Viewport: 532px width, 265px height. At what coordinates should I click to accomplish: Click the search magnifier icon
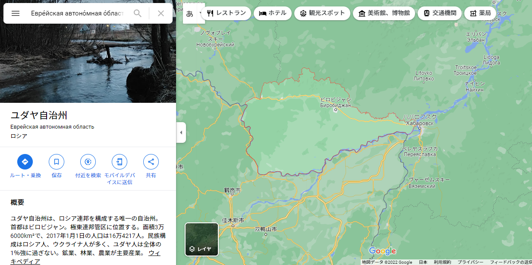[138, 13]
